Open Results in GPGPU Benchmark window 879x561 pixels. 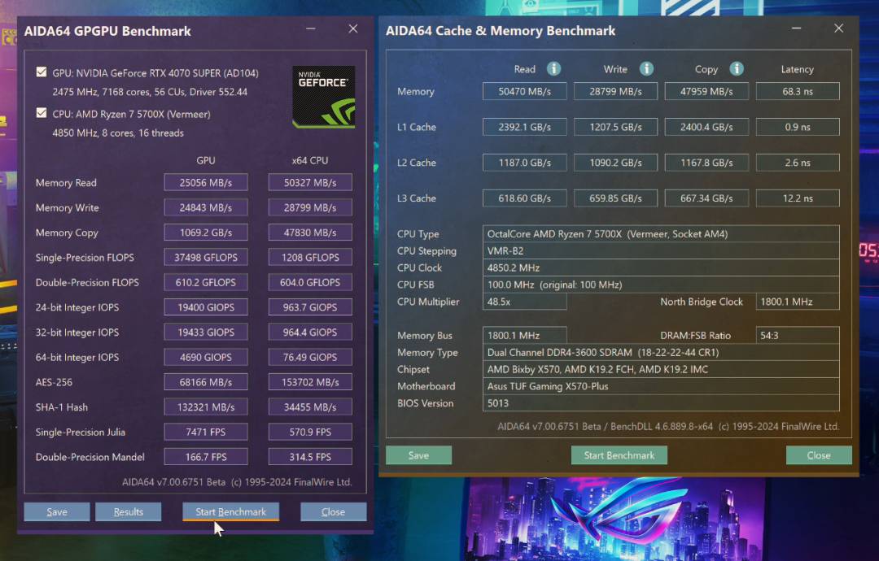click(x=129, y=511)
